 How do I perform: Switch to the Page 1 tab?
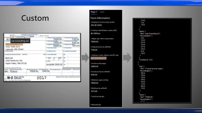click(x=94, y=12)
